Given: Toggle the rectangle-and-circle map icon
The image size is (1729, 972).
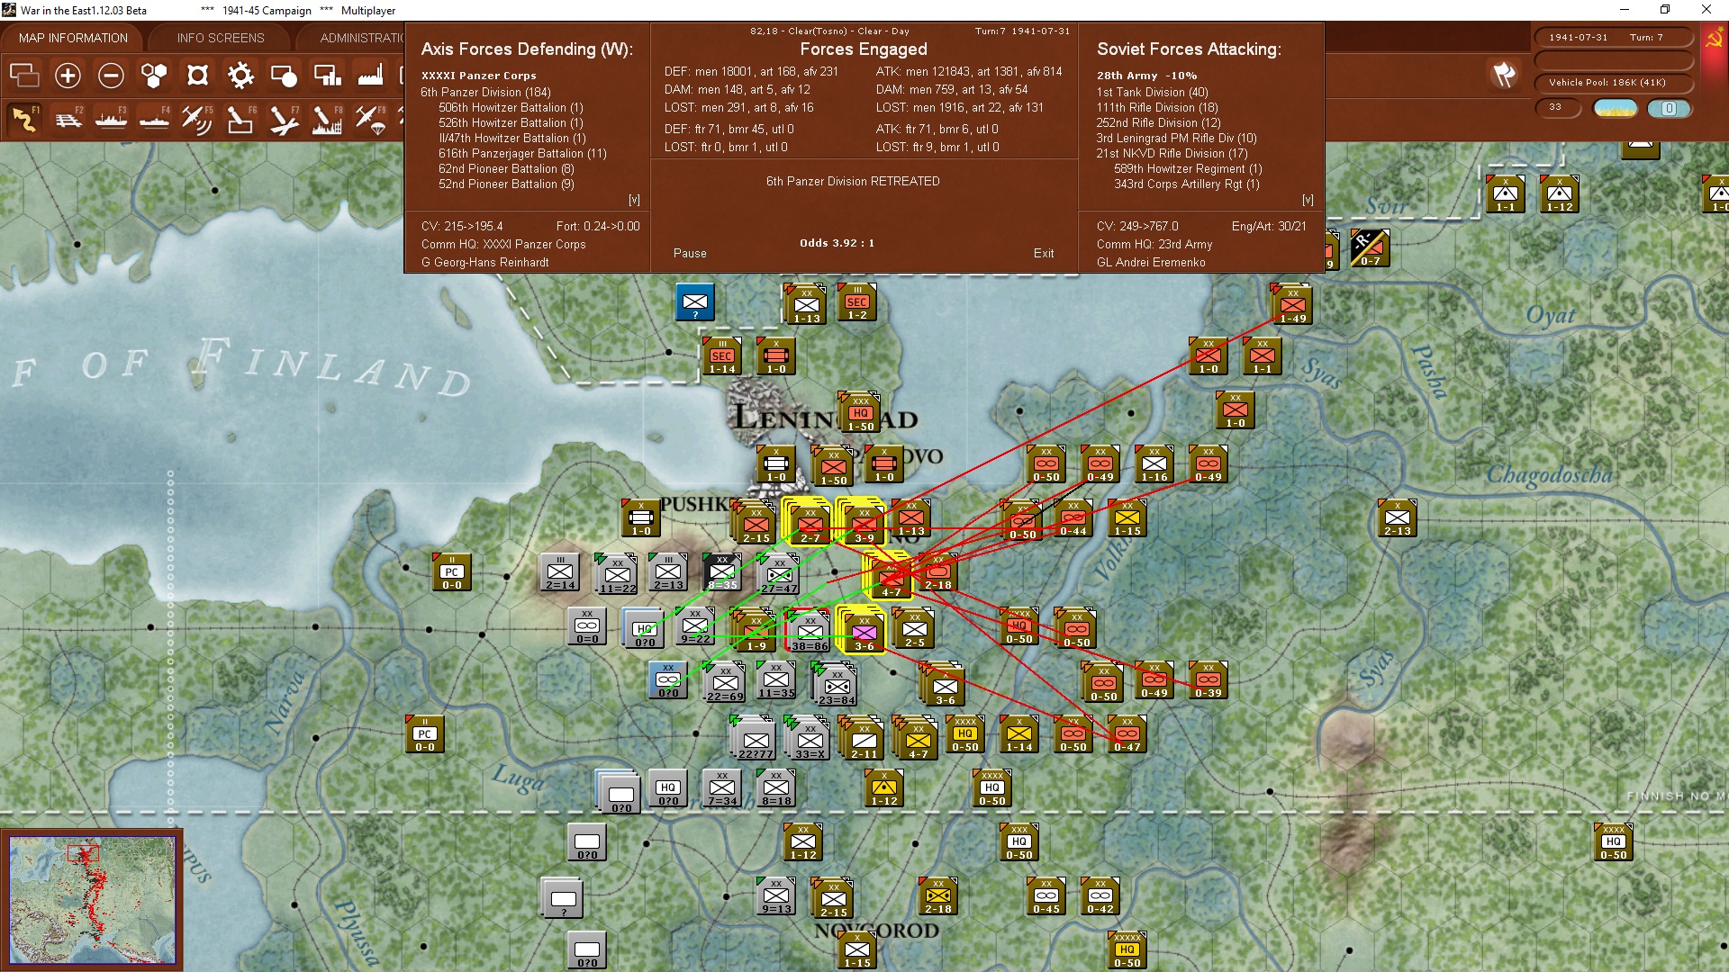Looking at the screenshot, I should point(284,76).
